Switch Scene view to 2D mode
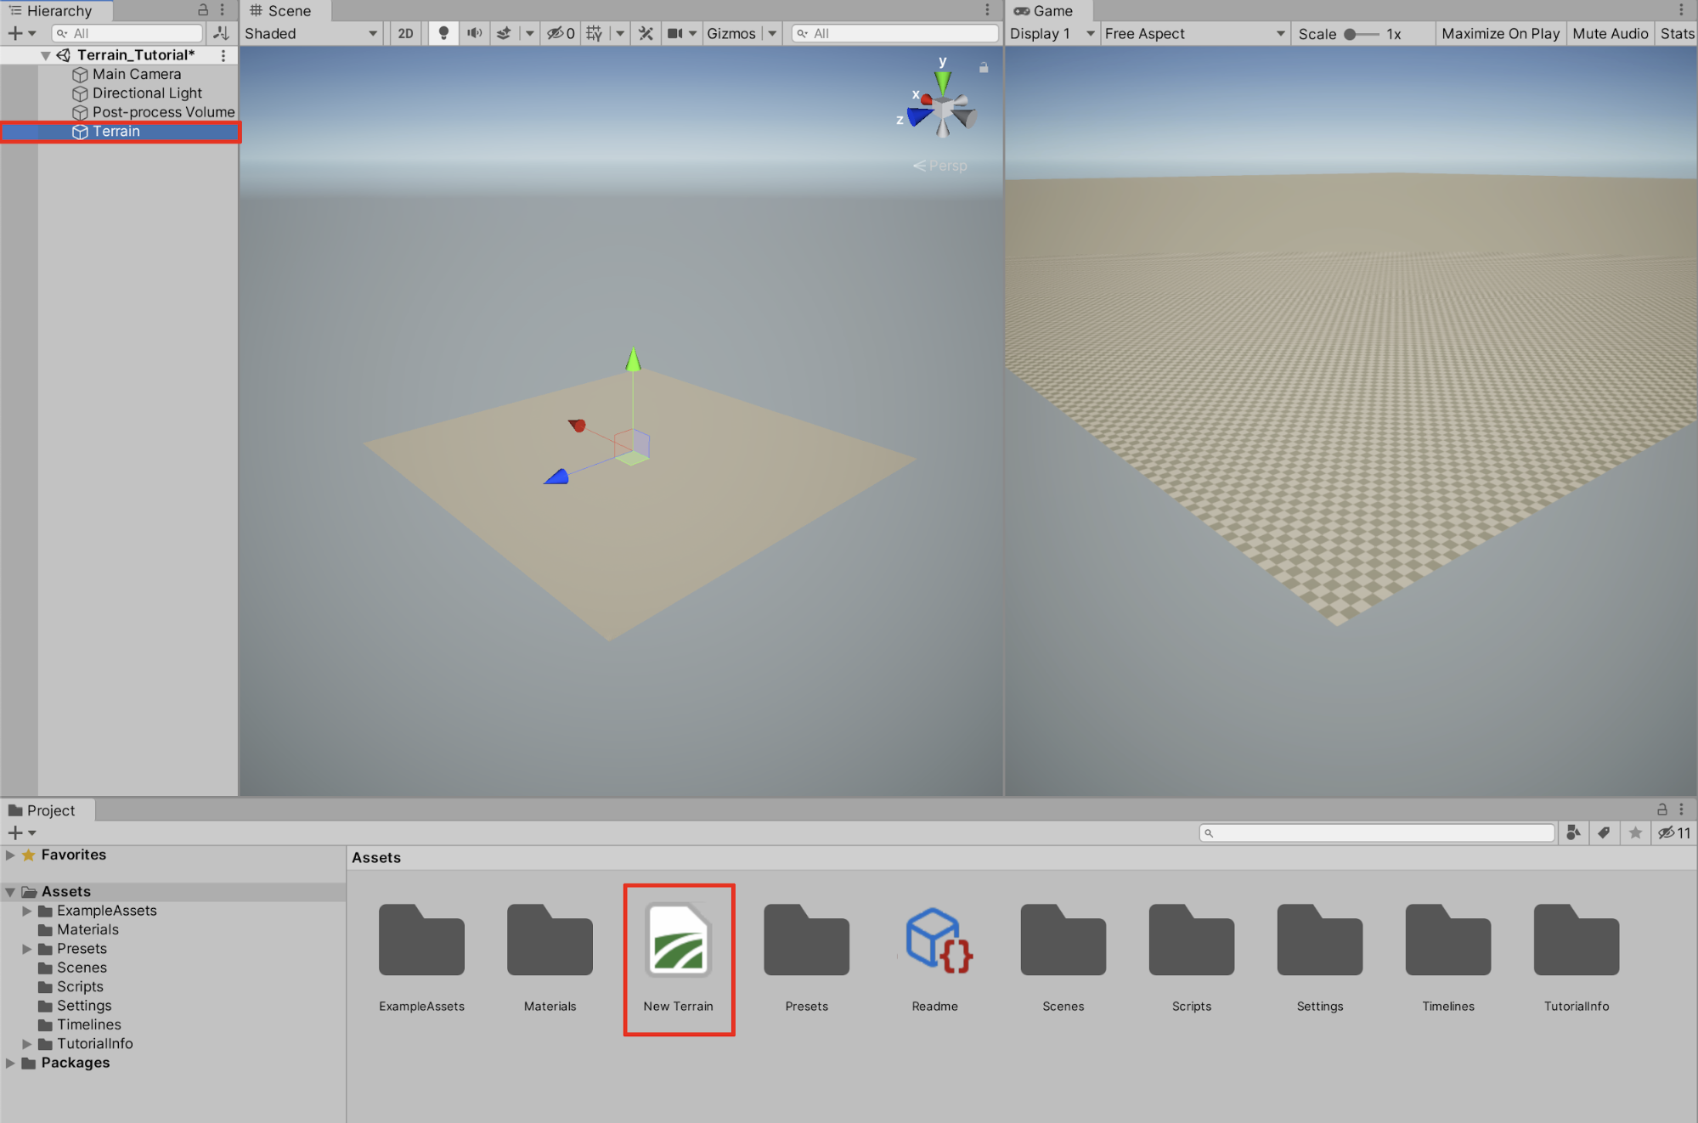This screenshot has width=1698, height=1123. pos(405,33)
